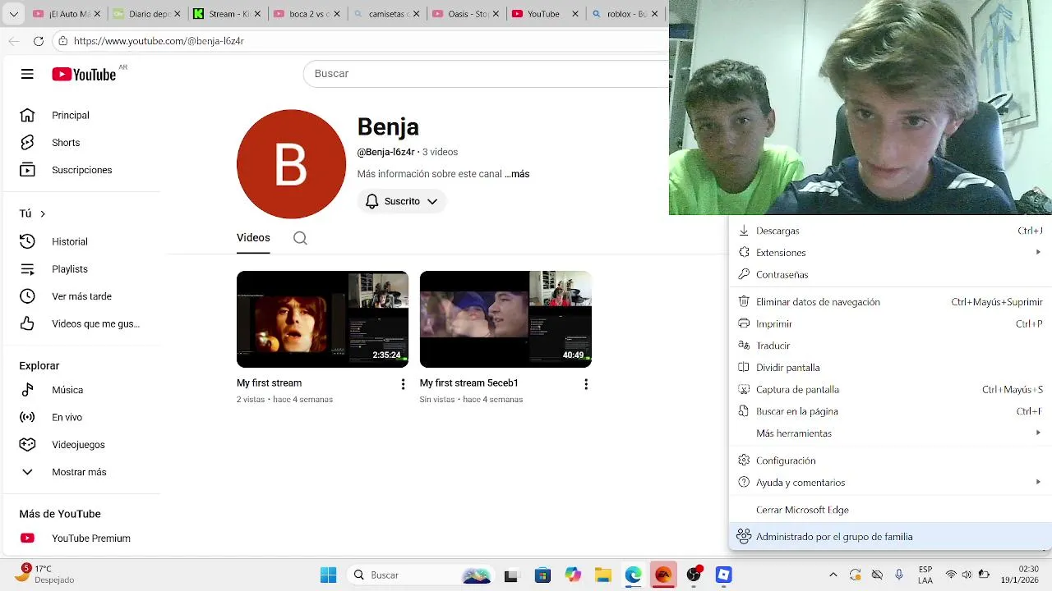
Task: Click the YouTube Buscar search field
Action: pyautogui.click(x=487, y=74)
